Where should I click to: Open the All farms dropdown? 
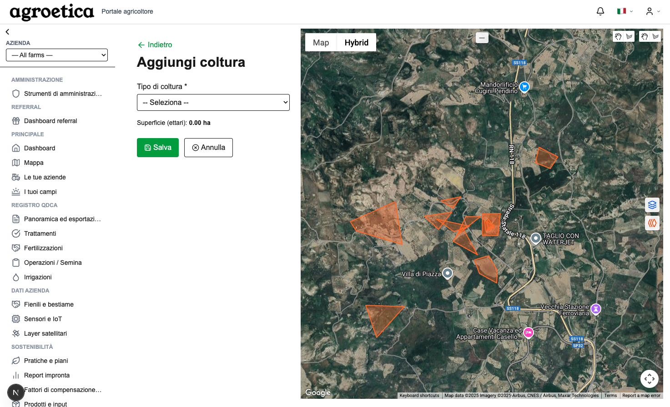[x=57, y=55]
